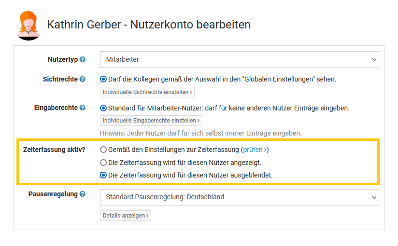Show help for Eingaberechte
398x246 pixels.
click(x=83, y=108)
